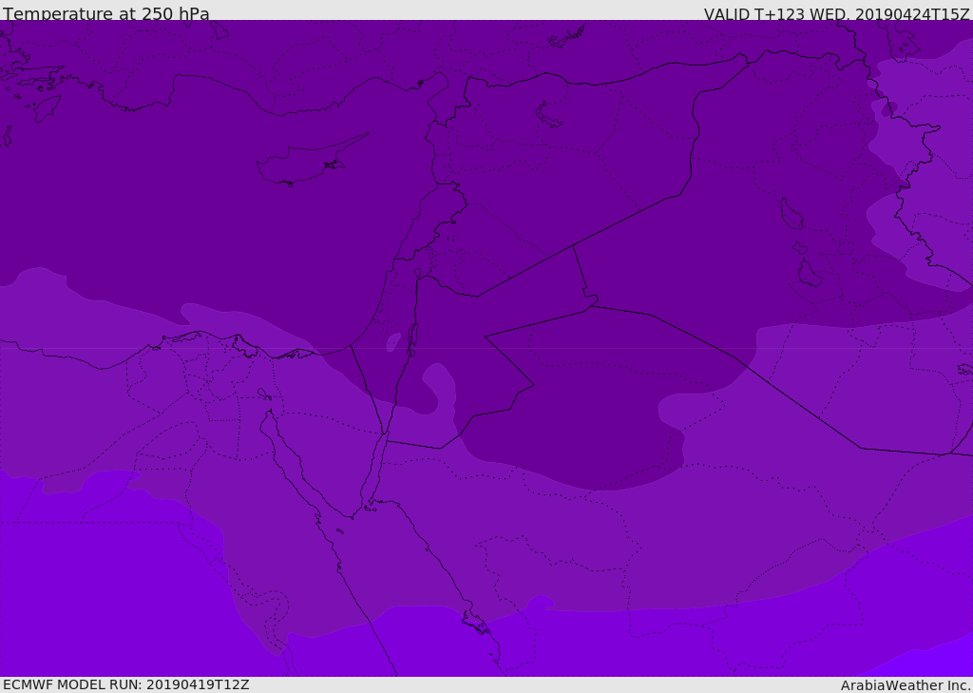The height and width of the screenshot is (693, 973).
Task: Click the island of Rhodes near Turkey
Action: [47, 108]
